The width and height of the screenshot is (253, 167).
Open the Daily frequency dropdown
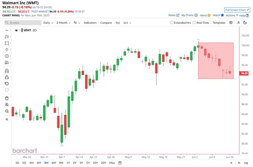pos(48,23)
